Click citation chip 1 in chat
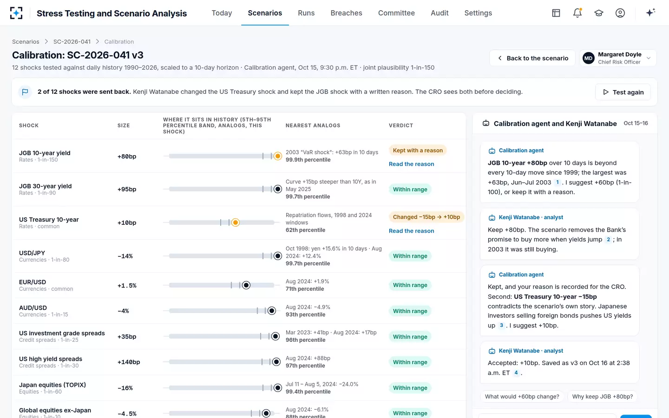 click(557, 183)
